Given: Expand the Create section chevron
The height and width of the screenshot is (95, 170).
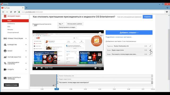Looking at the screenshot, I should tap(26, 69).
